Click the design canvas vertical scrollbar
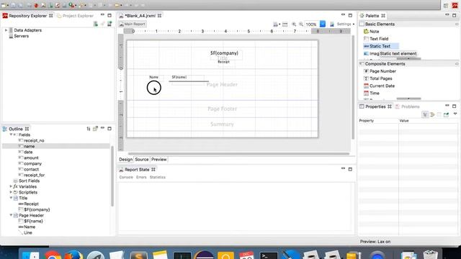 [353, 87]
